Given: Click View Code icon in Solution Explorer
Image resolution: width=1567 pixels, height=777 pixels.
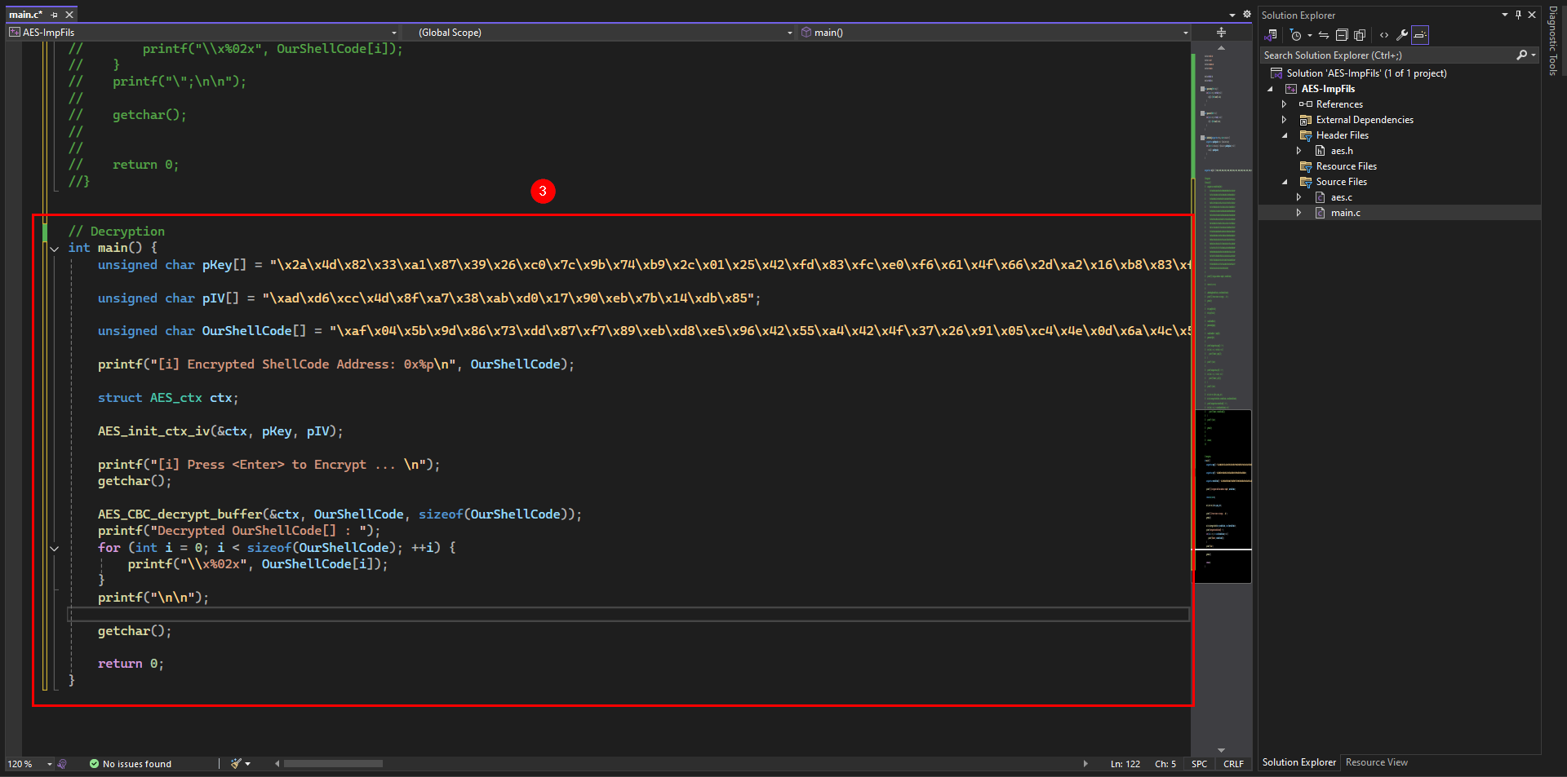Looking at the screenshot, I should coord(1384,35).
